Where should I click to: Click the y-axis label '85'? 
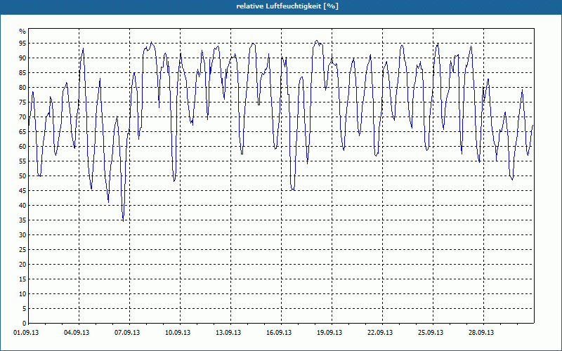click(x=22, y=73)
